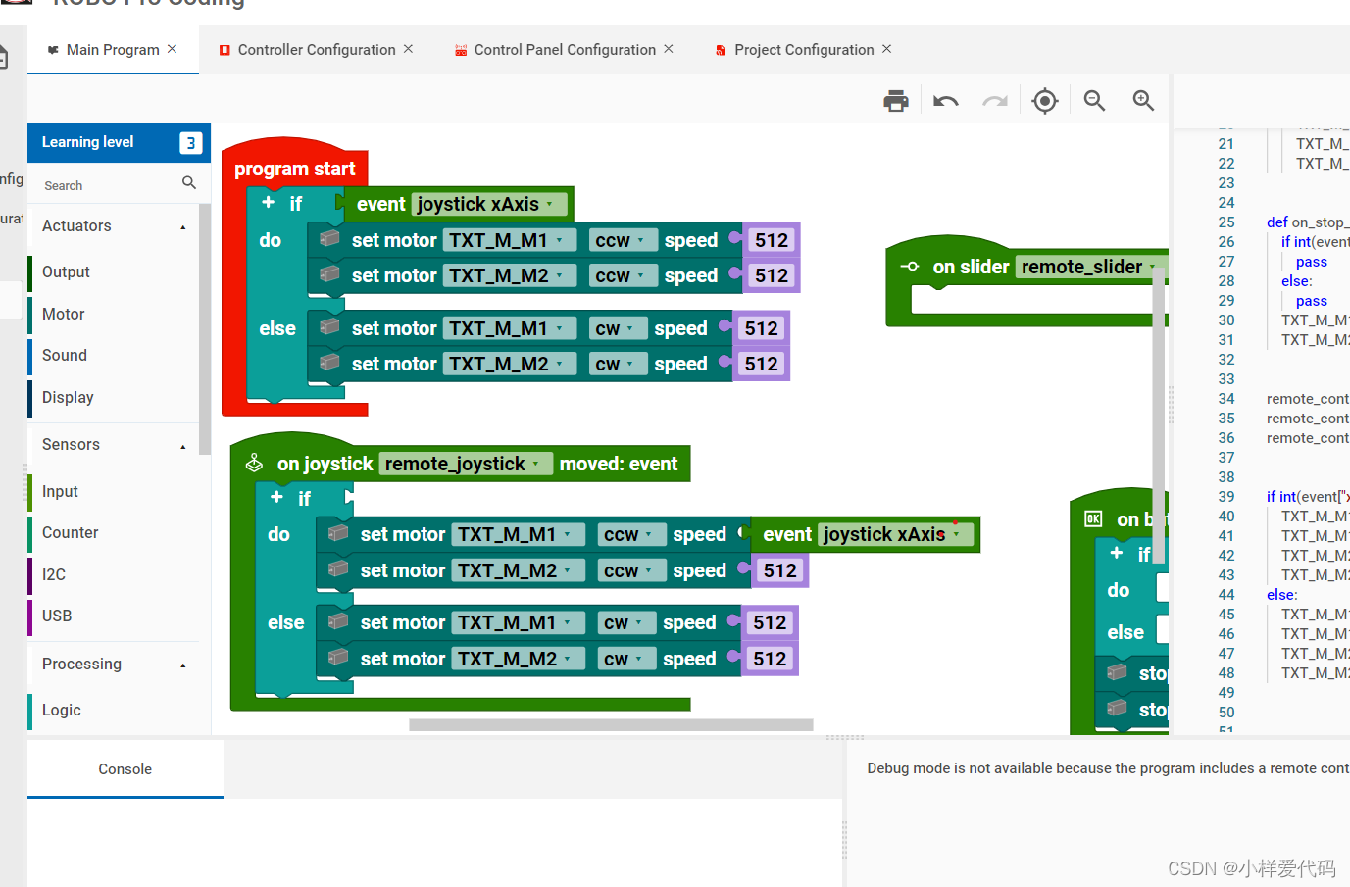The width and height of the screenshot is (1350, 887).
Task: Close the Main Program tab
Action: click(172, 49)
